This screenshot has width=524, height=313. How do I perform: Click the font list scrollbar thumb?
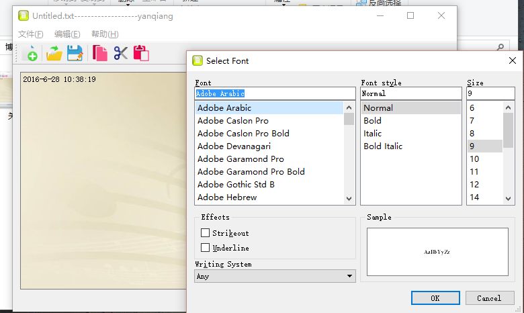[349, 119]
